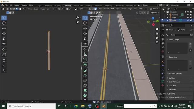Select the Annotate tool in UV editor
This screenshot has height=109, width=194.
tap(4, 49)
